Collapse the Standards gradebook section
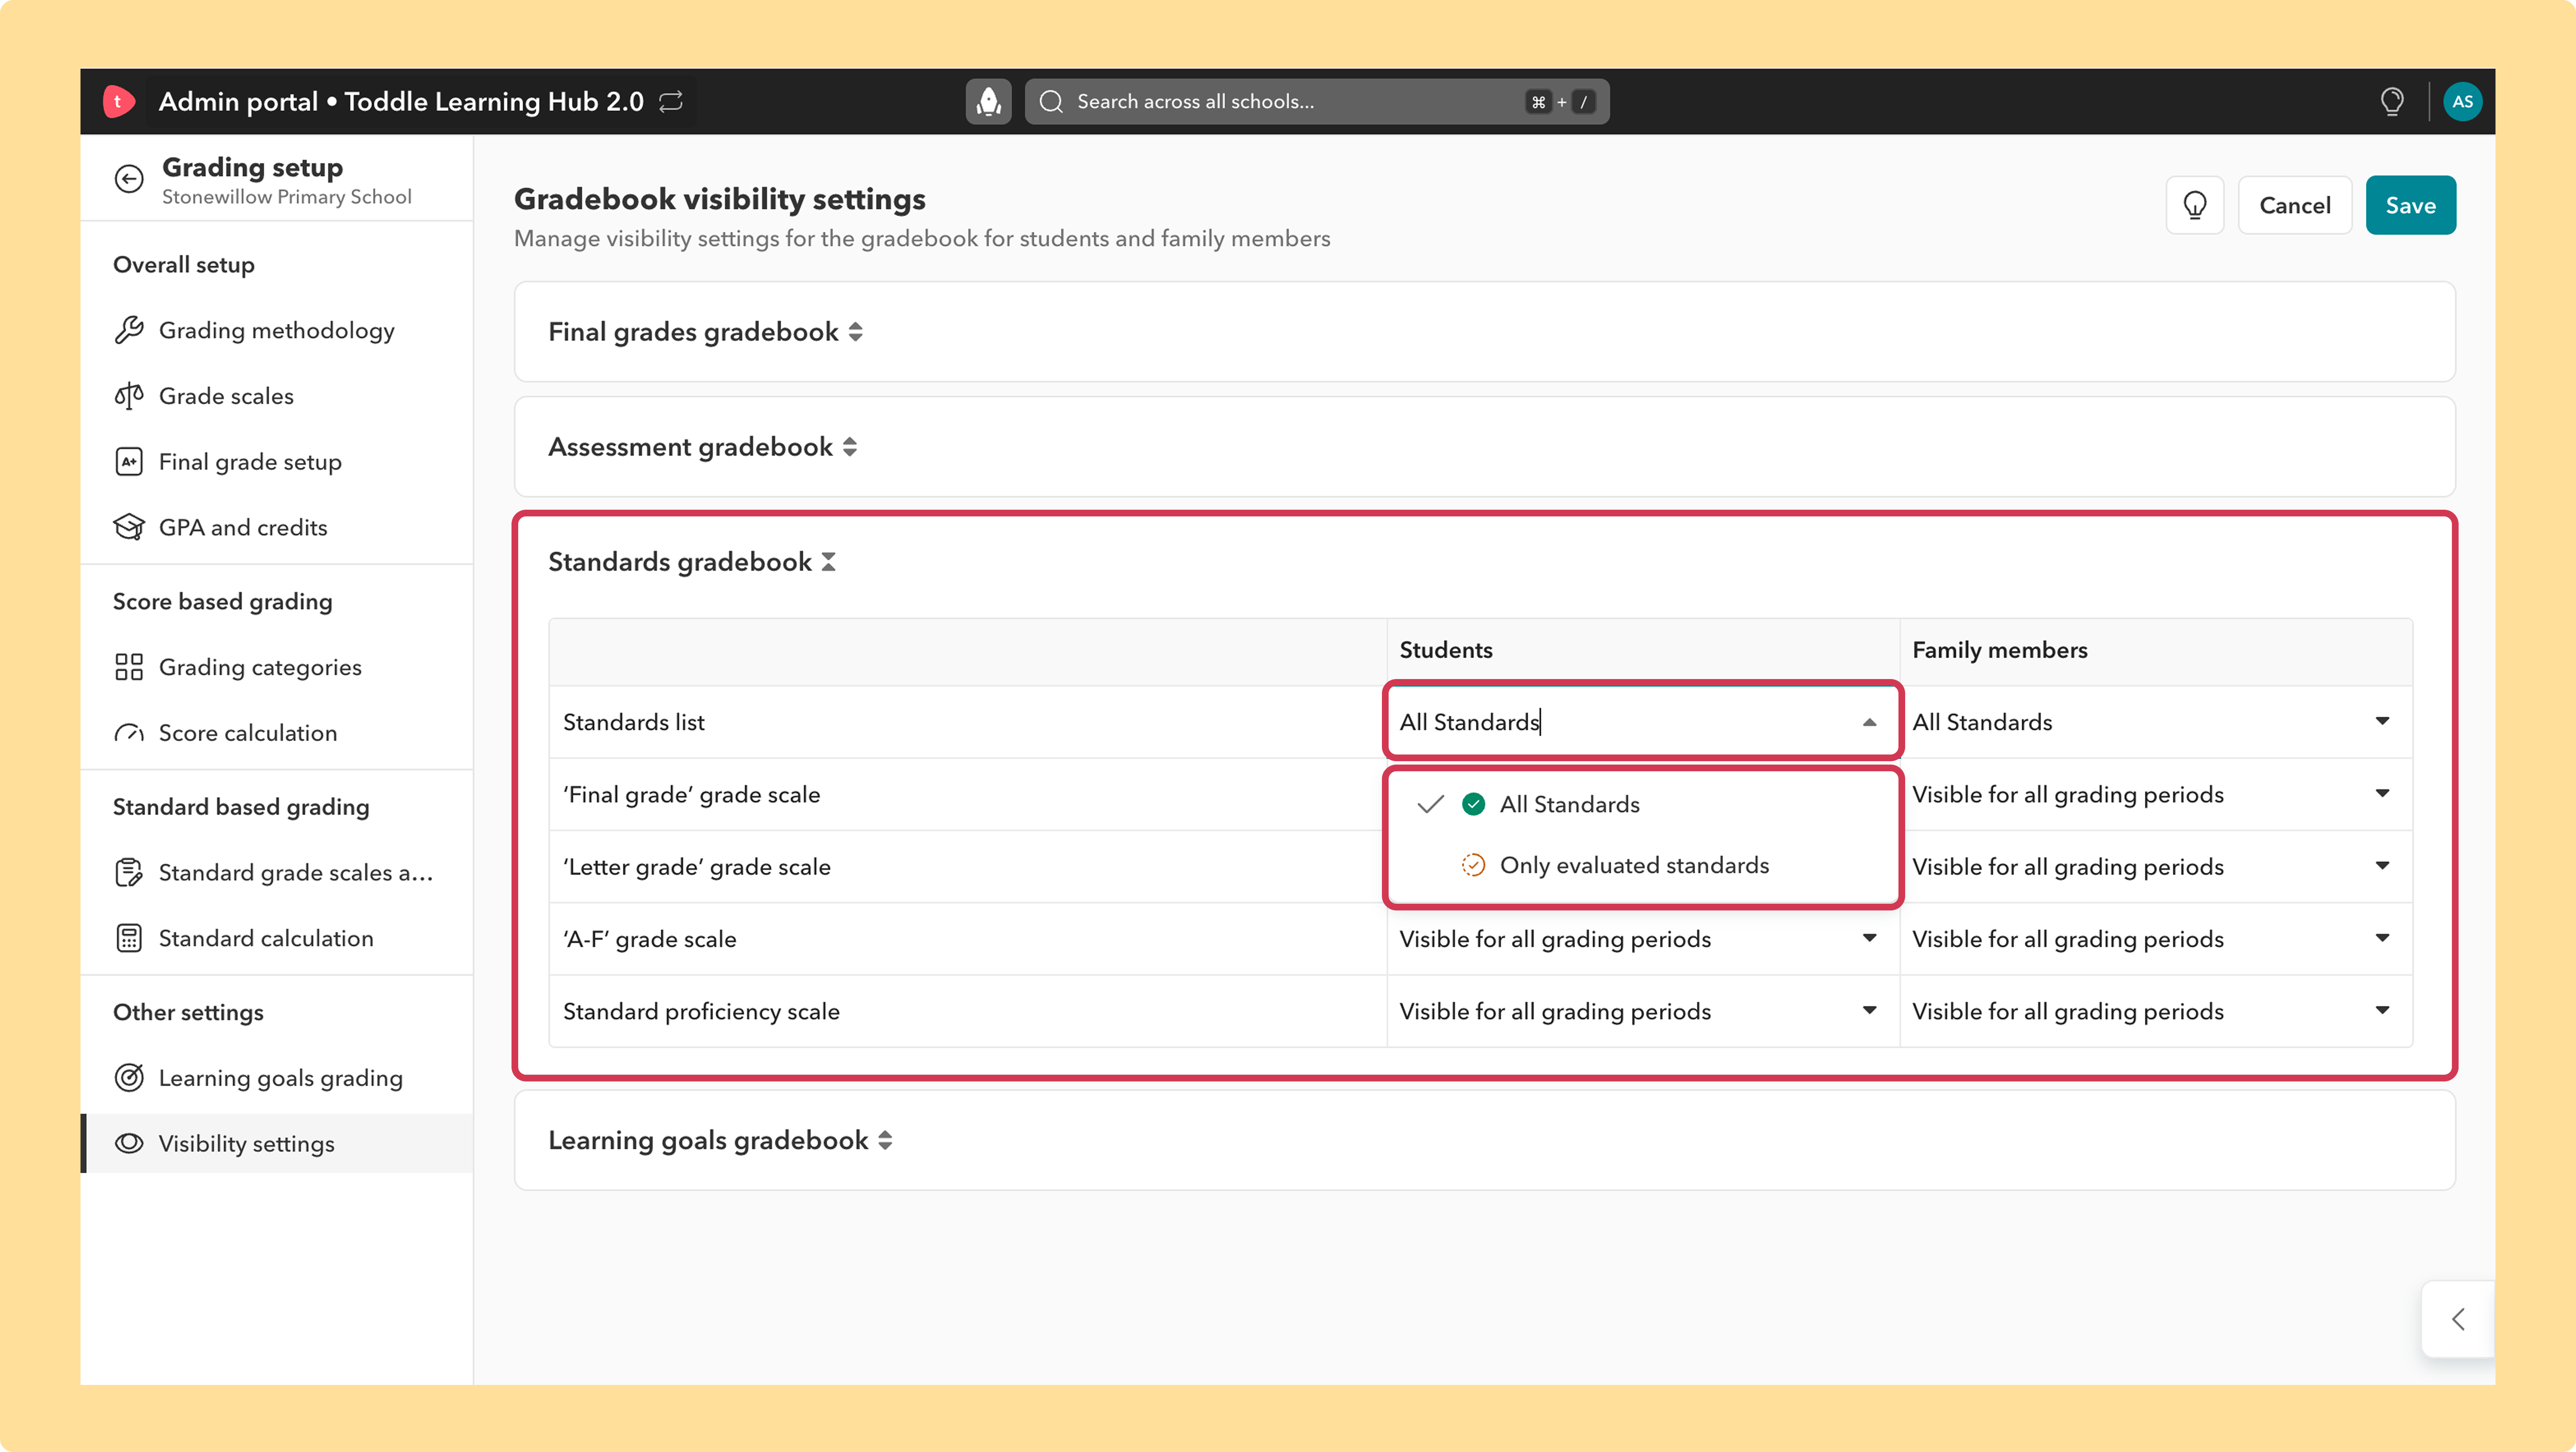 (x=828, y=562)
